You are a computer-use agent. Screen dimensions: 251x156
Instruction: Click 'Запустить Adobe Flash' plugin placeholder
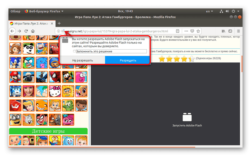[x=187, y=120]
